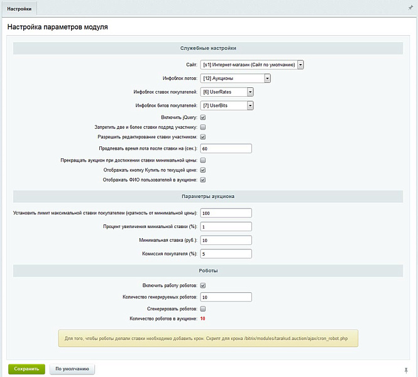Select the 'Настройки' tab
The image size is (418, 377).
pyautogui.click(x=19, y=8)
